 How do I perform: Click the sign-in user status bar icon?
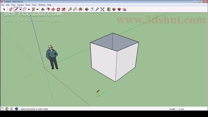click(x=11, y=109)
